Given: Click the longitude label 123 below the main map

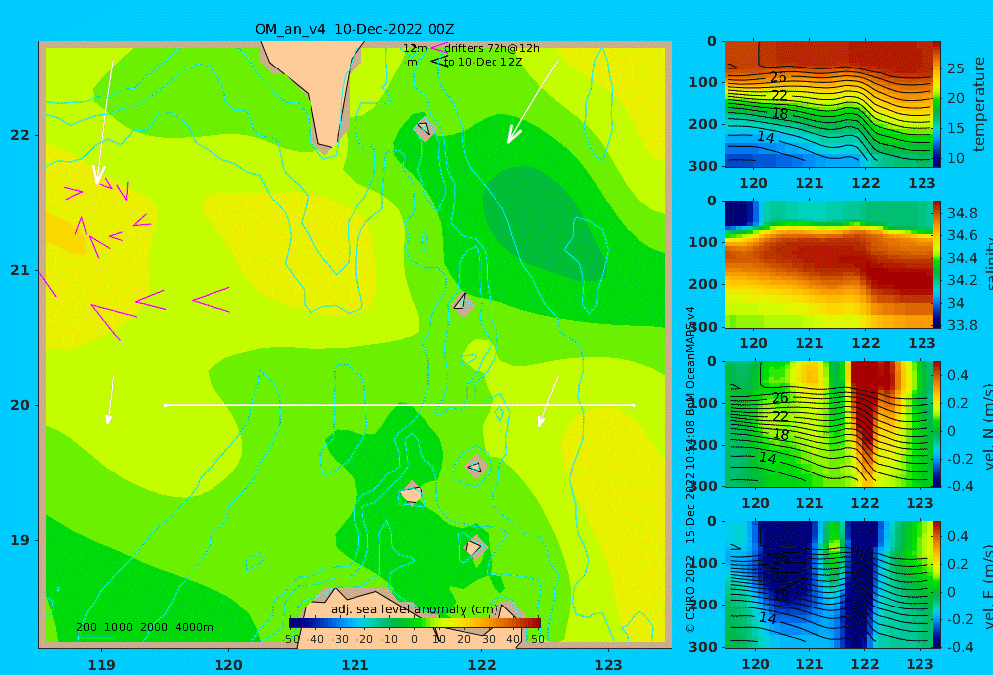Looking at the screenshot, I should point(609,665).
